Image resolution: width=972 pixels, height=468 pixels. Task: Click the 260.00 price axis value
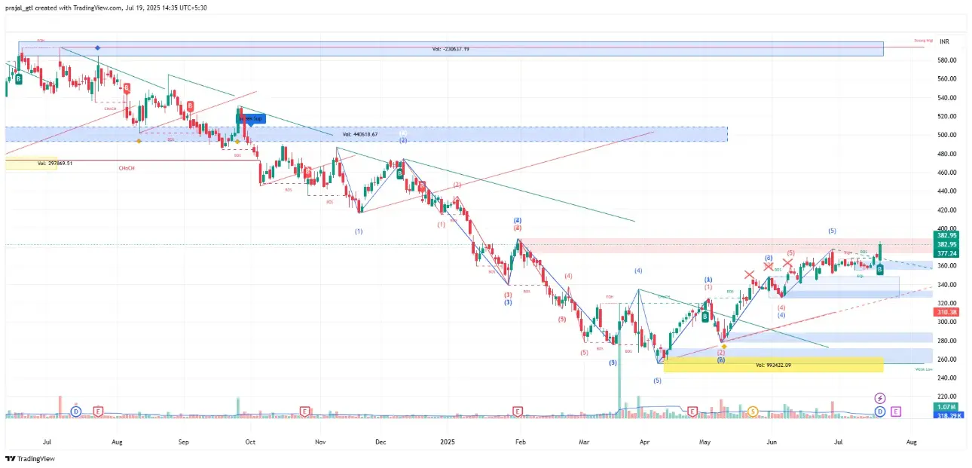coord(946,359)
